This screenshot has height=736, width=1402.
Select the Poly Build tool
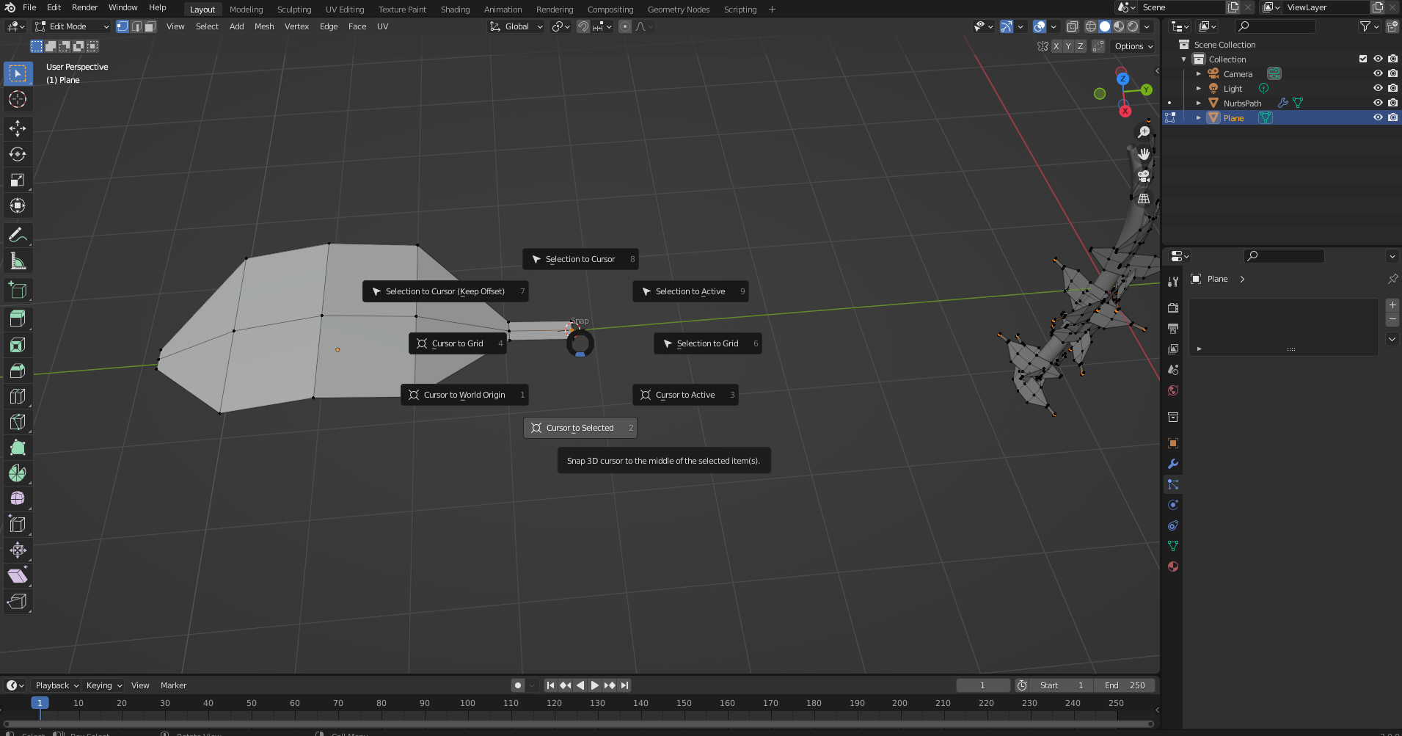(x=18, y=447)
